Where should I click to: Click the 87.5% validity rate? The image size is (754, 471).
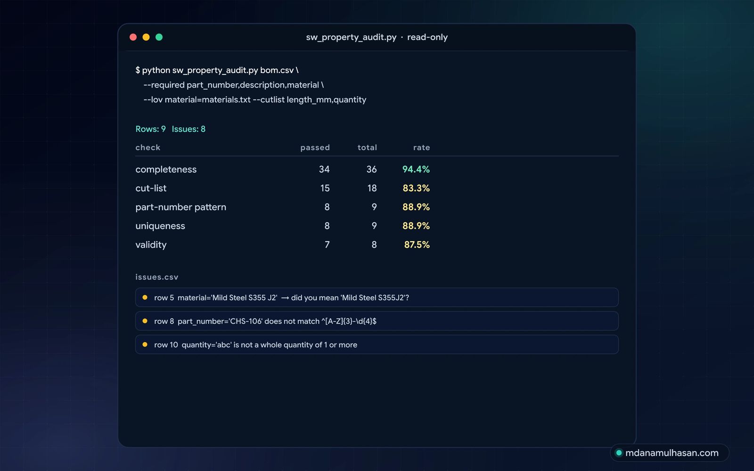[417, 244]
